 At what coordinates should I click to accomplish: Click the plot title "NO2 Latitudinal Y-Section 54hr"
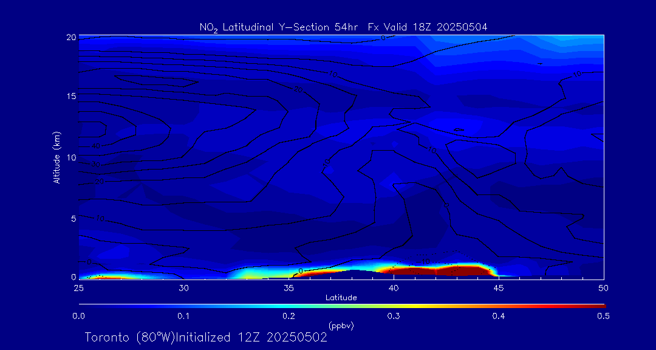[x=280, y=27]
